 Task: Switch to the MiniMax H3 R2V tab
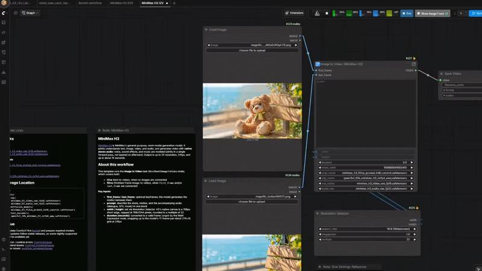122,3
